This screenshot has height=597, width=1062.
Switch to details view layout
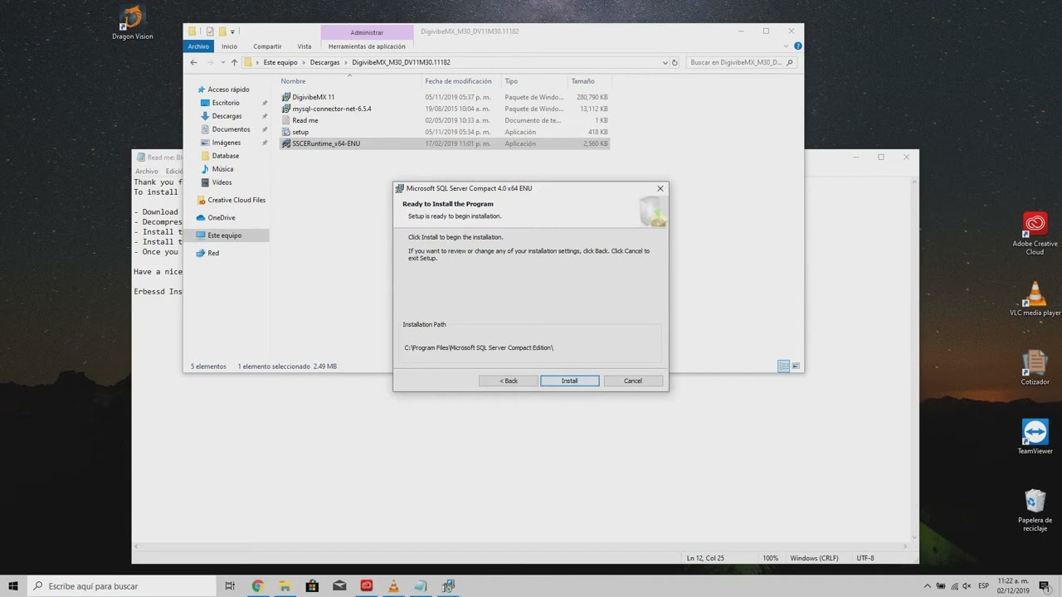click(x=783, y=366)
